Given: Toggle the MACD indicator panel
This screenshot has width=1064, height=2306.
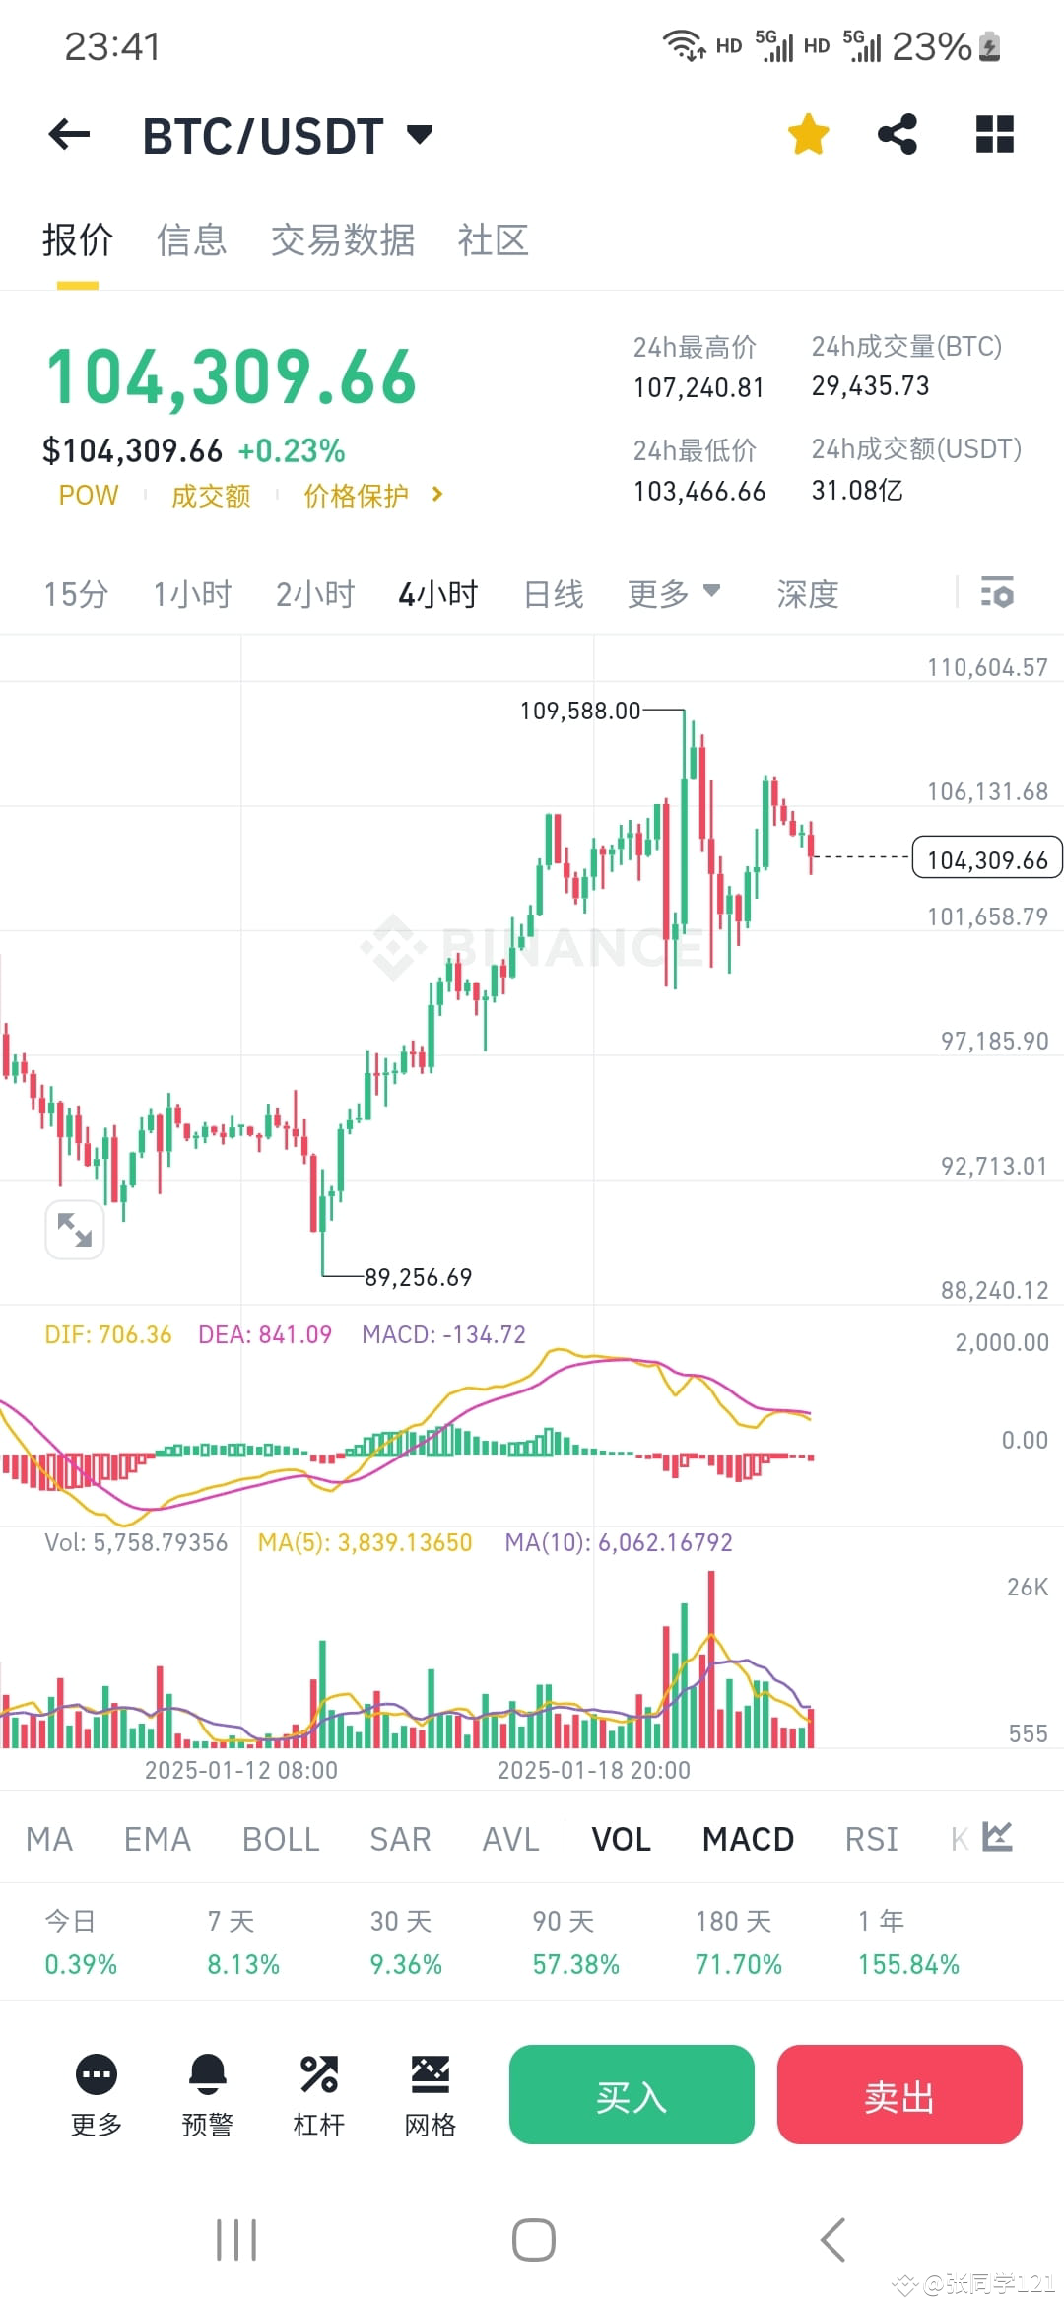Looking at the screenshot, I should pyautogui.click(x=748, y=1837).
